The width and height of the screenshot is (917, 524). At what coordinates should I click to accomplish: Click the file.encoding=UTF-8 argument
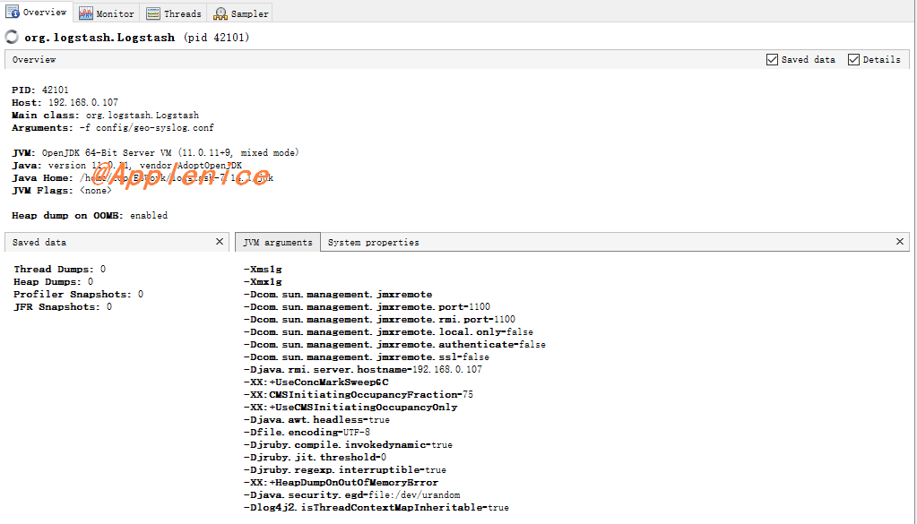[307, 433]
